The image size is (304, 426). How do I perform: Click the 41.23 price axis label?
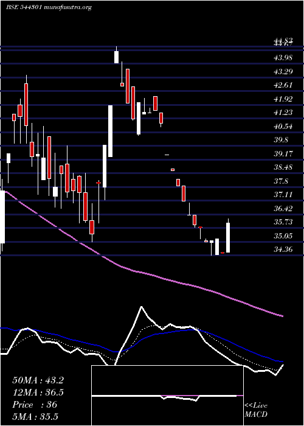point(283,113)
